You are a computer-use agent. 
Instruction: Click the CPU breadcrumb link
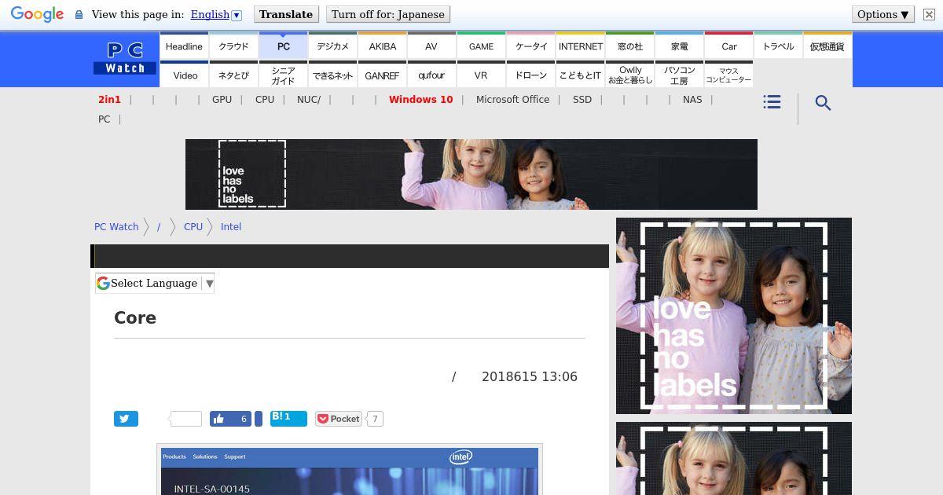click(x=193, y=226)
